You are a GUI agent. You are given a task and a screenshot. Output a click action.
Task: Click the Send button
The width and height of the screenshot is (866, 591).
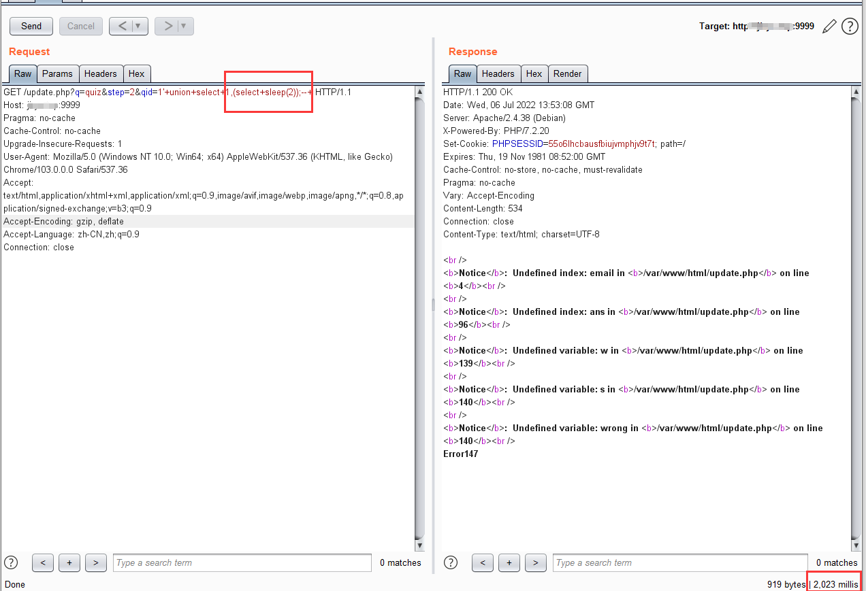[x=31, y=26]
